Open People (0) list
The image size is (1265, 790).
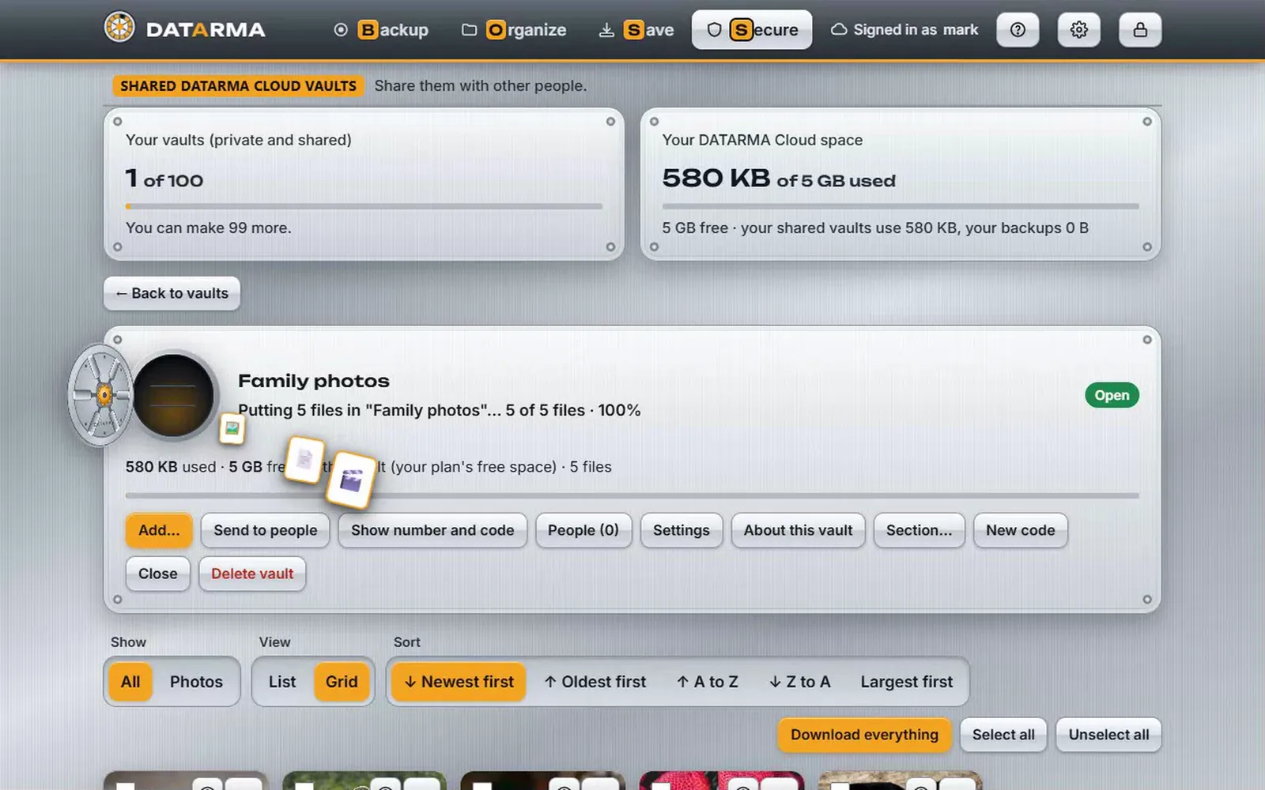tap(583, 530)
